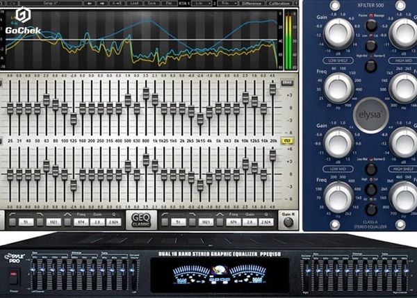Click the Setup A preset name field
The height and width of the screenshot is (298, 417).
click(51, 3)
